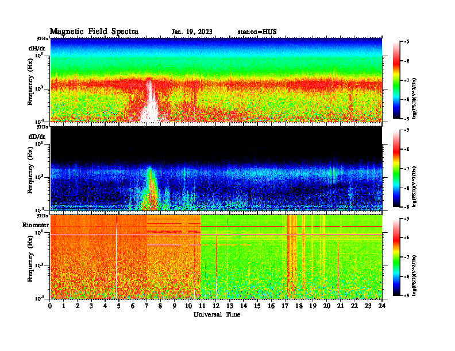
Task: Select the "Riometer" panel label
Action: [x=36, y=225]
